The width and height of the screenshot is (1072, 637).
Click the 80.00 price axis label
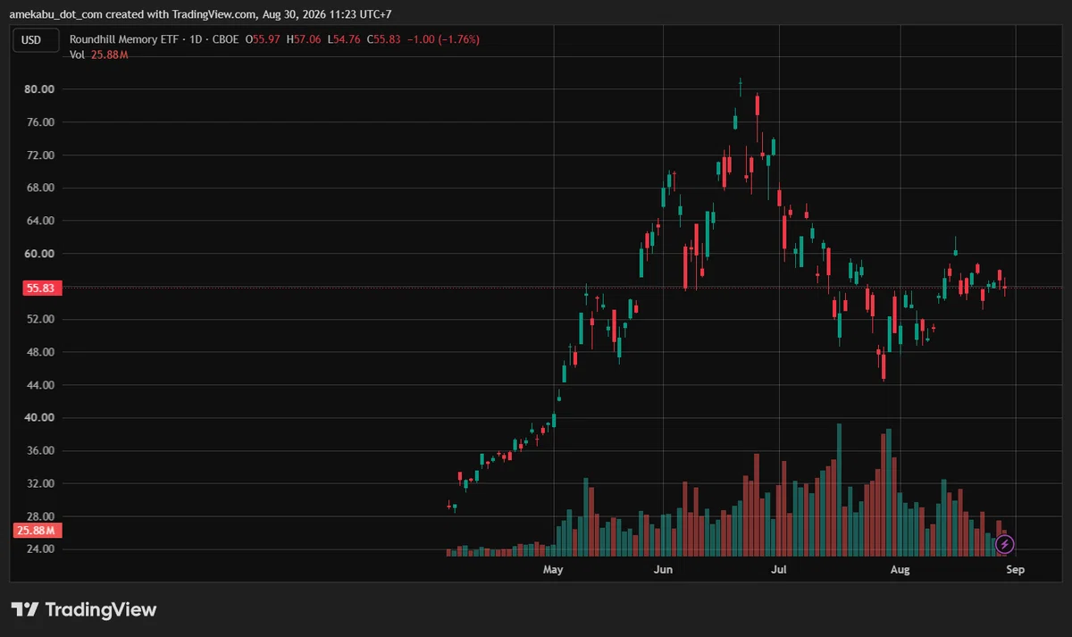click(x=40, y=89)
